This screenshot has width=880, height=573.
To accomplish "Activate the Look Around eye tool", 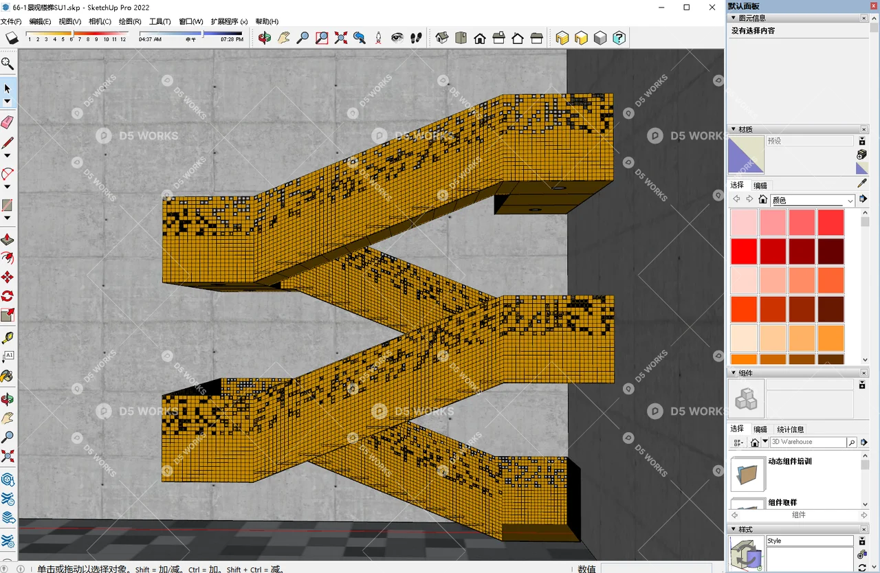I will coord(397,38).
